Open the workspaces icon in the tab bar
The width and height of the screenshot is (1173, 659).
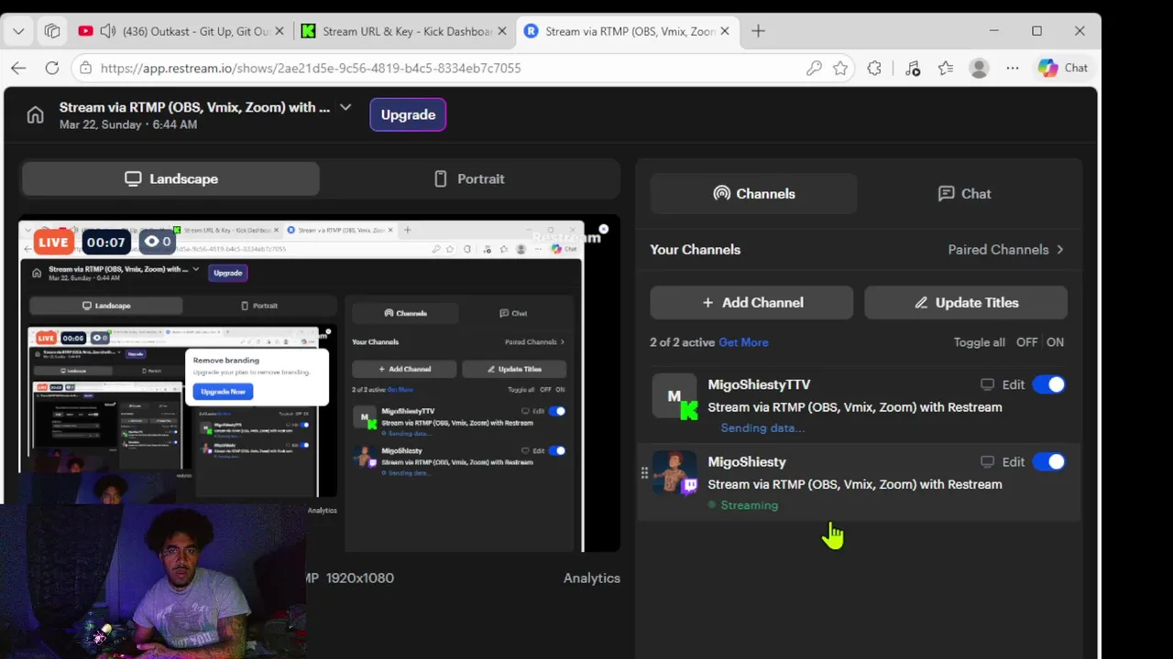click(52, 31)
